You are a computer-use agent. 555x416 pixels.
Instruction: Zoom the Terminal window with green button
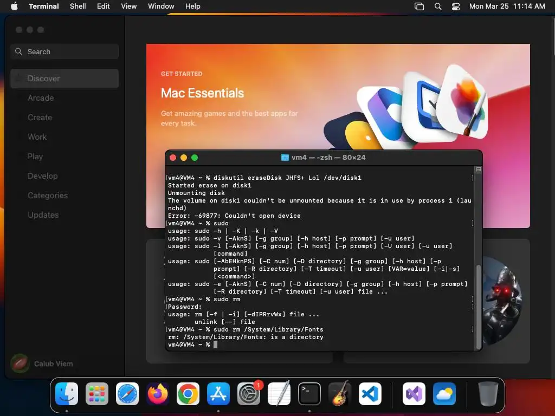point(195,158)
